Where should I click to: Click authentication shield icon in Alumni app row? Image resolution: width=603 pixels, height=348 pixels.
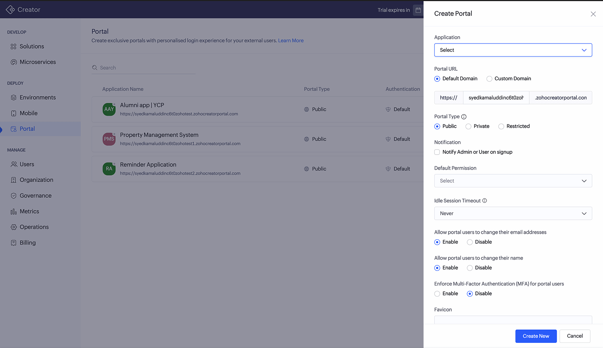[x=388, y=110]
